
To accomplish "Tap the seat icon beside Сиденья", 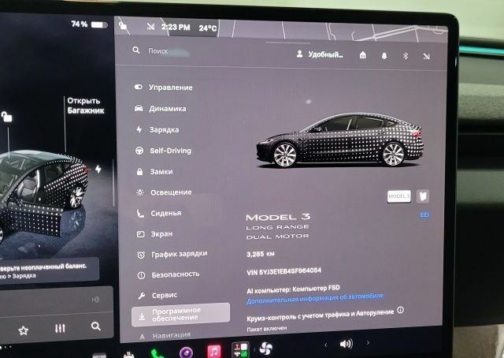I will pos(140,214).
